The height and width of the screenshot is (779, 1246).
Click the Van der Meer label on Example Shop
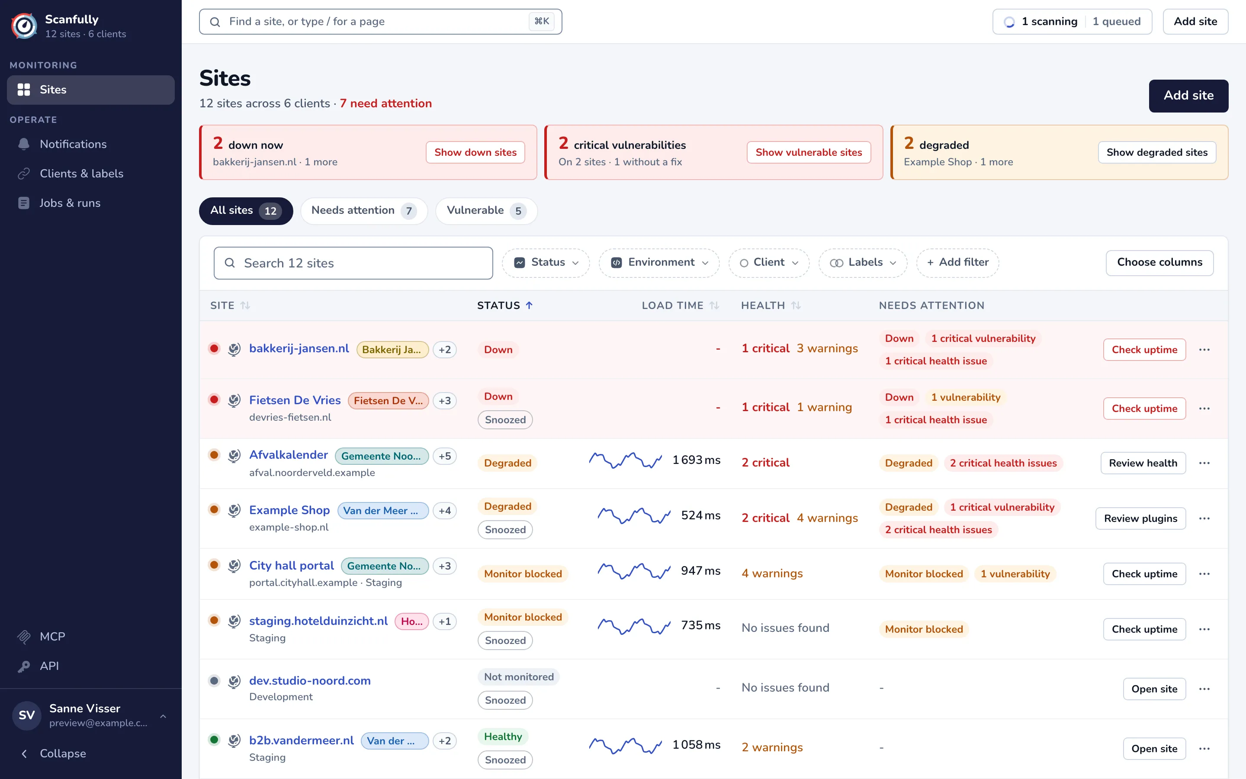(383, 511)
